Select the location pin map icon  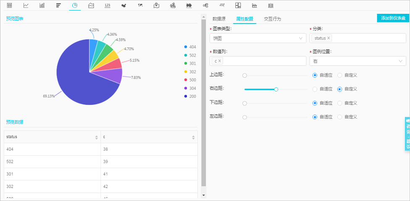pyautogui.click(x=156, y=5)
